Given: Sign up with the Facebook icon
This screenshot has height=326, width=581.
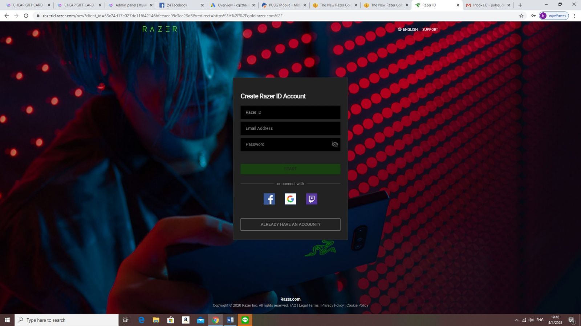Looking at the screenshot, I should [269, 199].
